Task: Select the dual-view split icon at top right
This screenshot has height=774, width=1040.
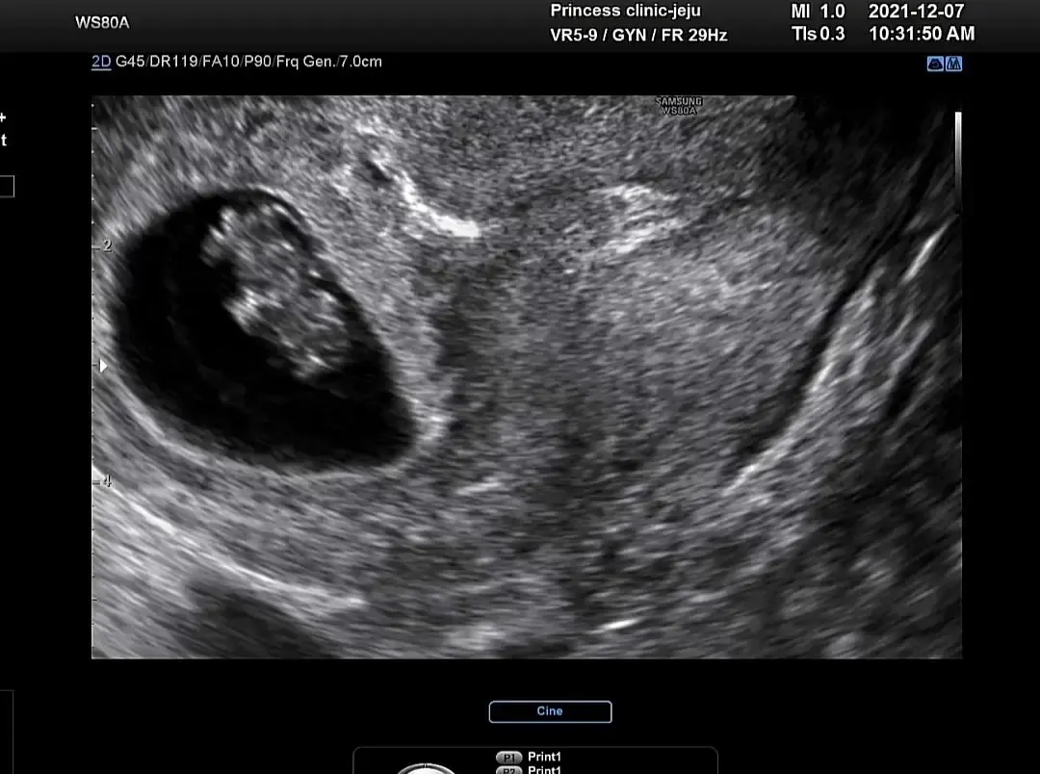Action: coord(953,64)
